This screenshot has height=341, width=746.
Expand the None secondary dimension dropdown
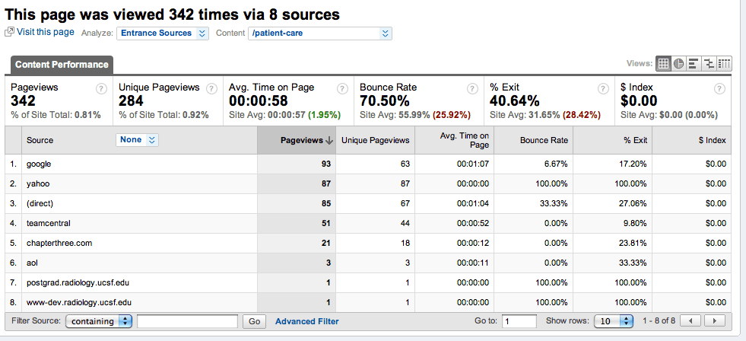pyautogui.click(x=137, y=139)
